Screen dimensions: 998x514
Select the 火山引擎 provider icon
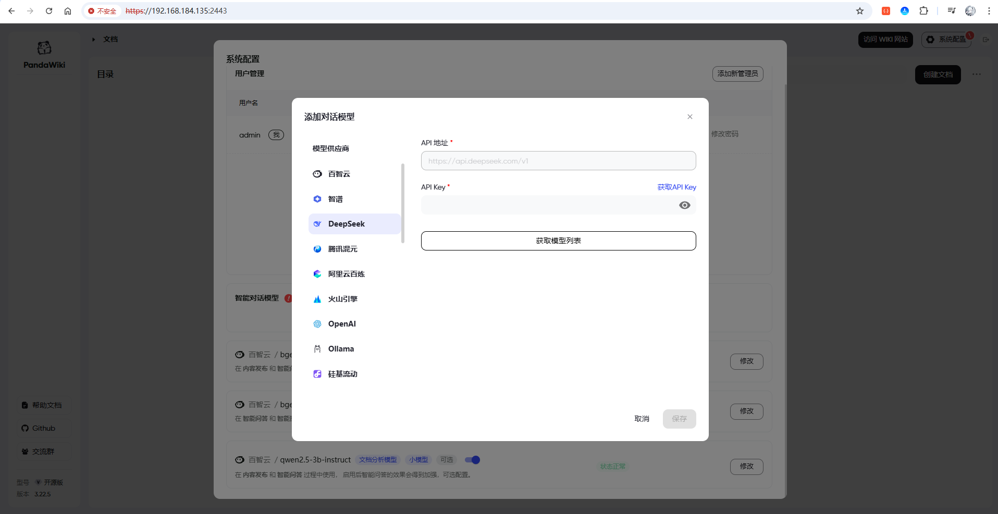[317, 299]
